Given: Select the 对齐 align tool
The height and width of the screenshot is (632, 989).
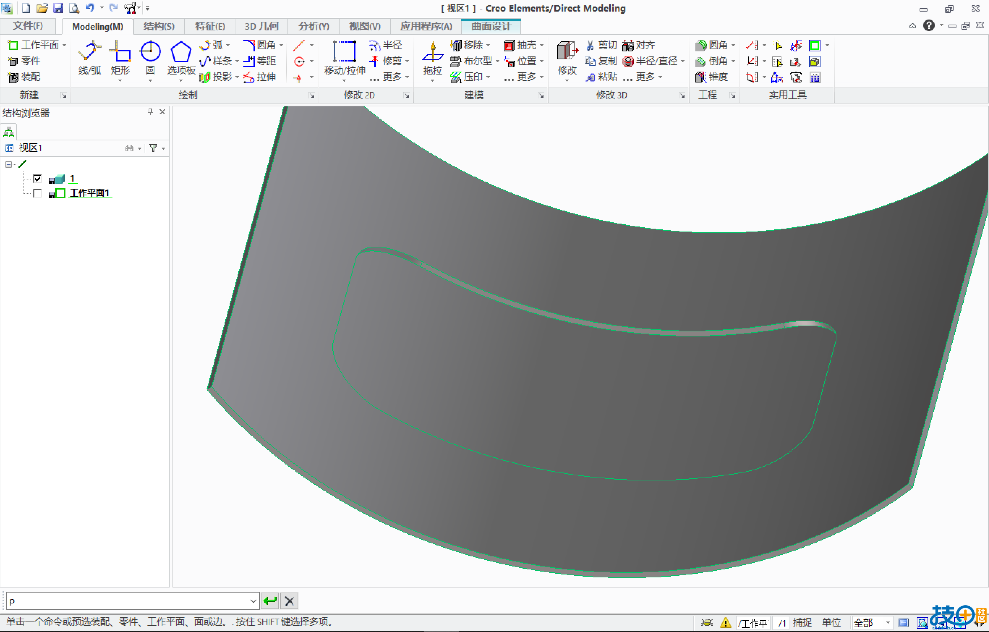Looking at the screenshot, I should tap(639, 45).
